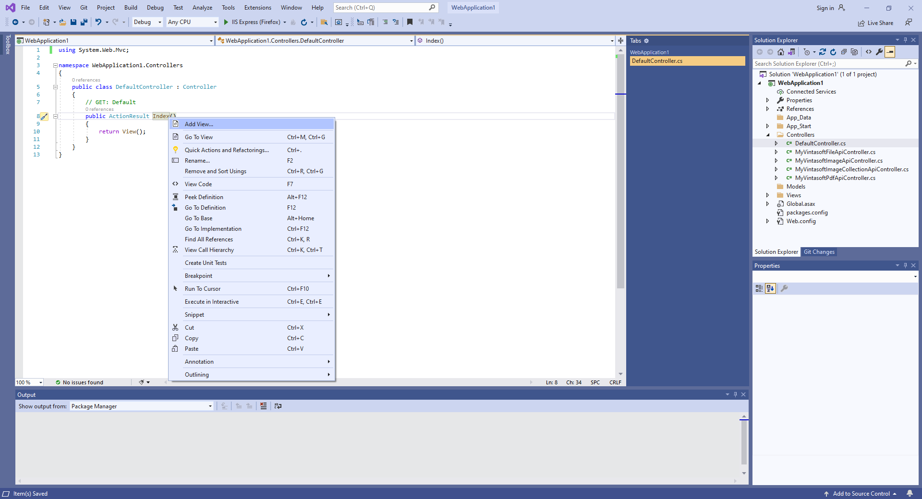Toggle Alphabetical sorting in Properties panel
The width and height of the screenshot is (922, 499).
(x=770, y=288)
